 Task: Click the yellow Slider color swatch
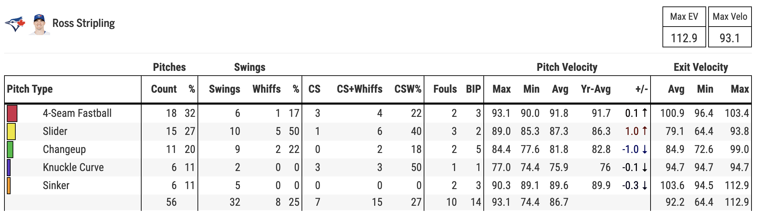pos(11,132)
